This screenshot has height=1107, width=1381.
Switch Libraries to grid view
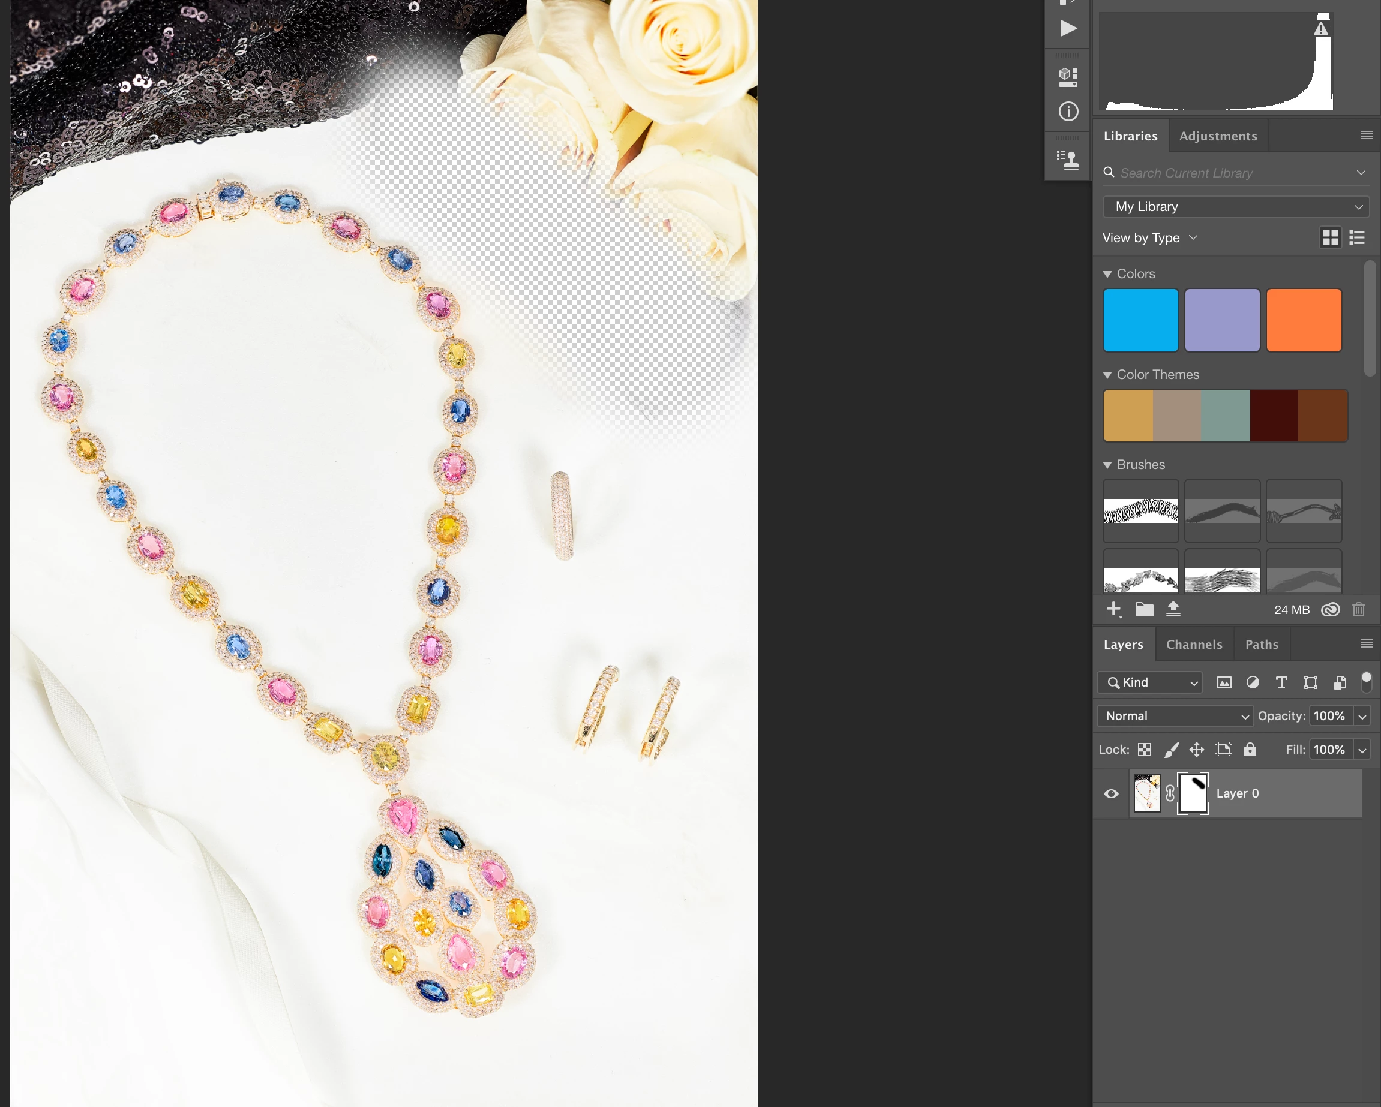point(1330,238)
